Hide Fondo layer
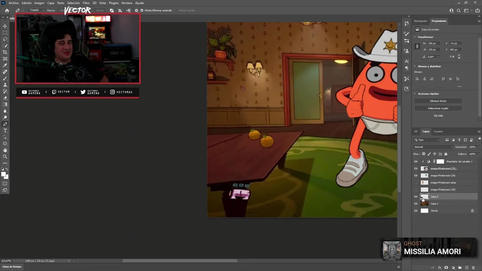The height and width of the screenshot is (271, 482). 416,211
